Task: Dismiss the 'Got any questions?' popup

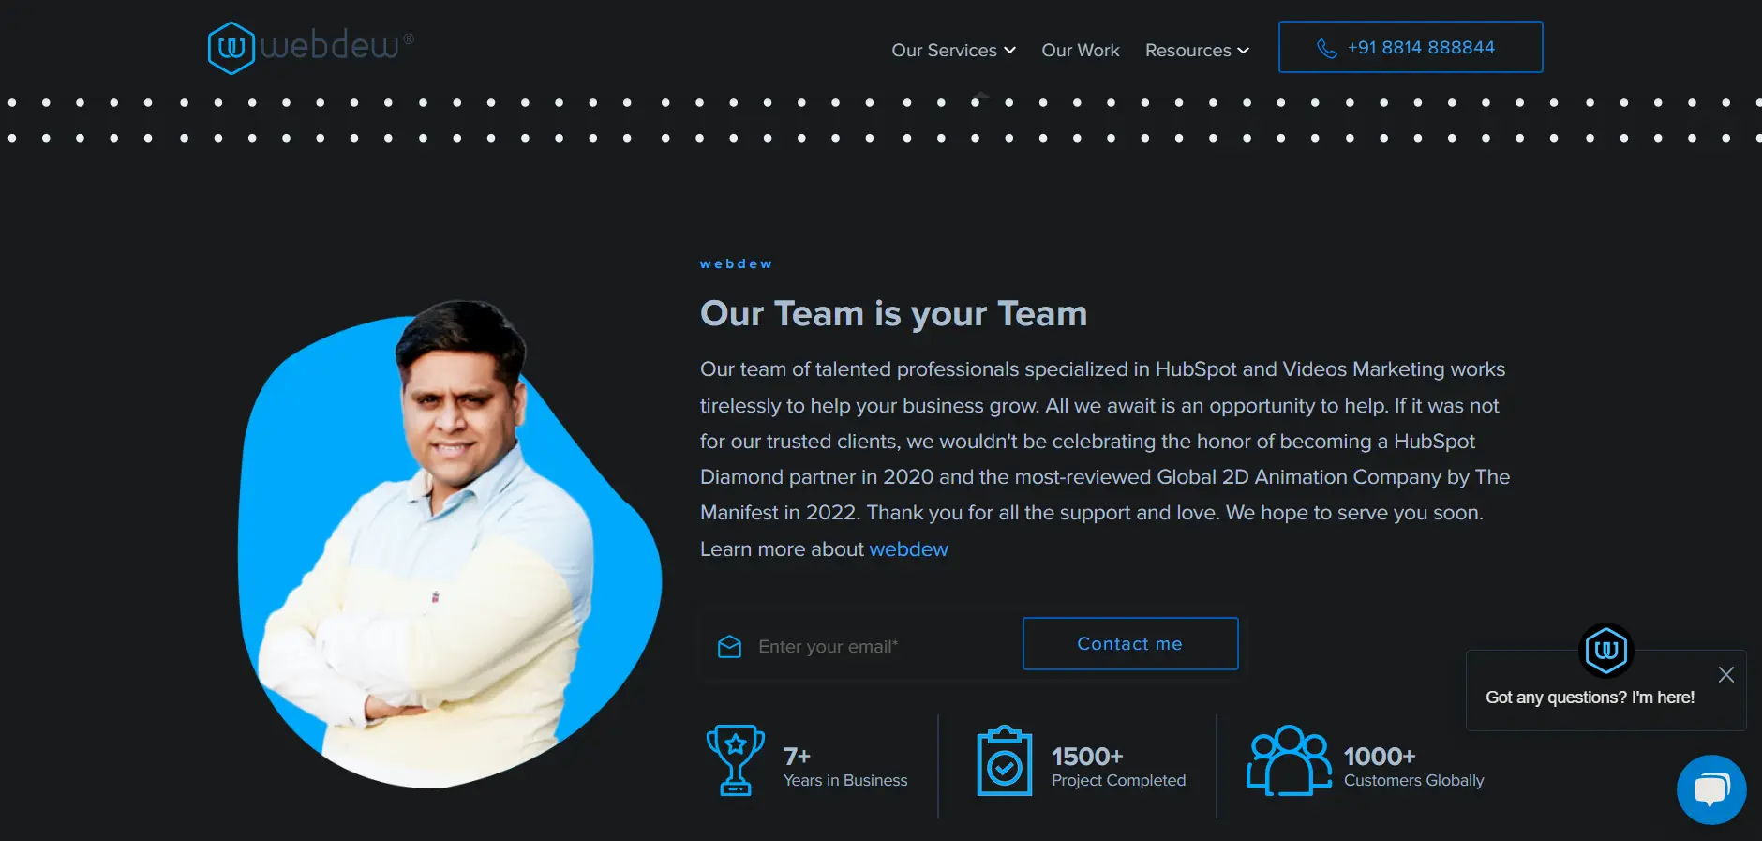Action: (1725, 674)
